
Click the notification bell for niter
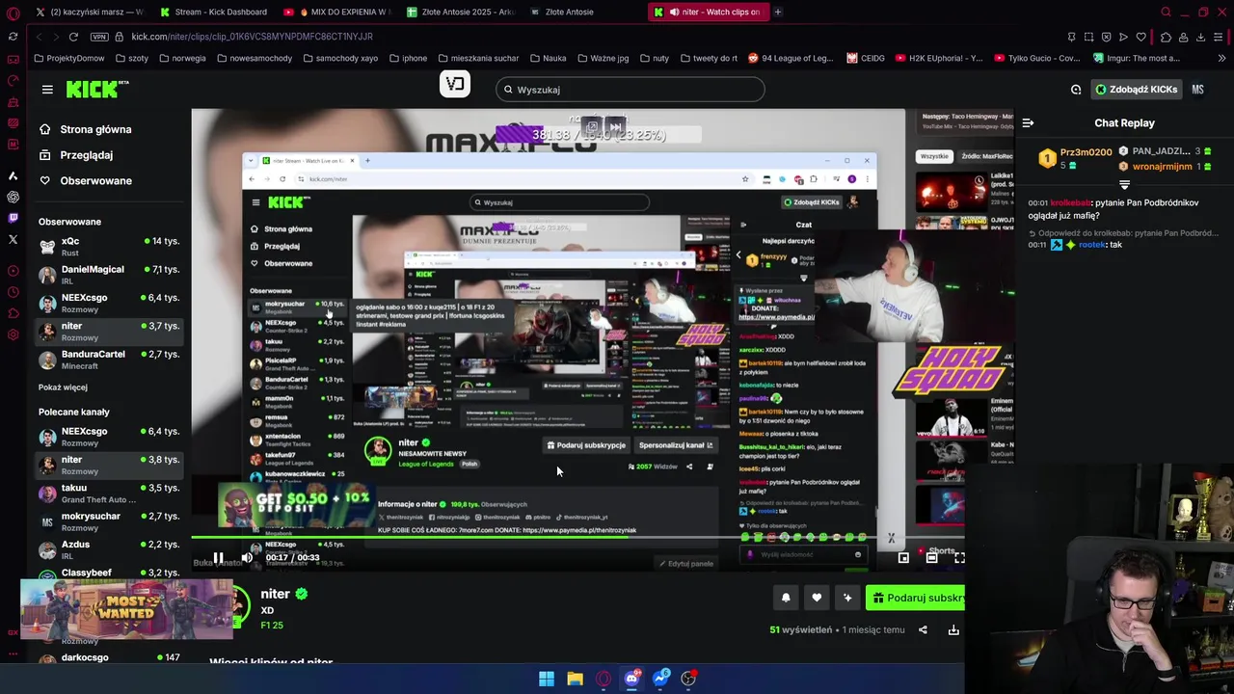coord(786,598)
